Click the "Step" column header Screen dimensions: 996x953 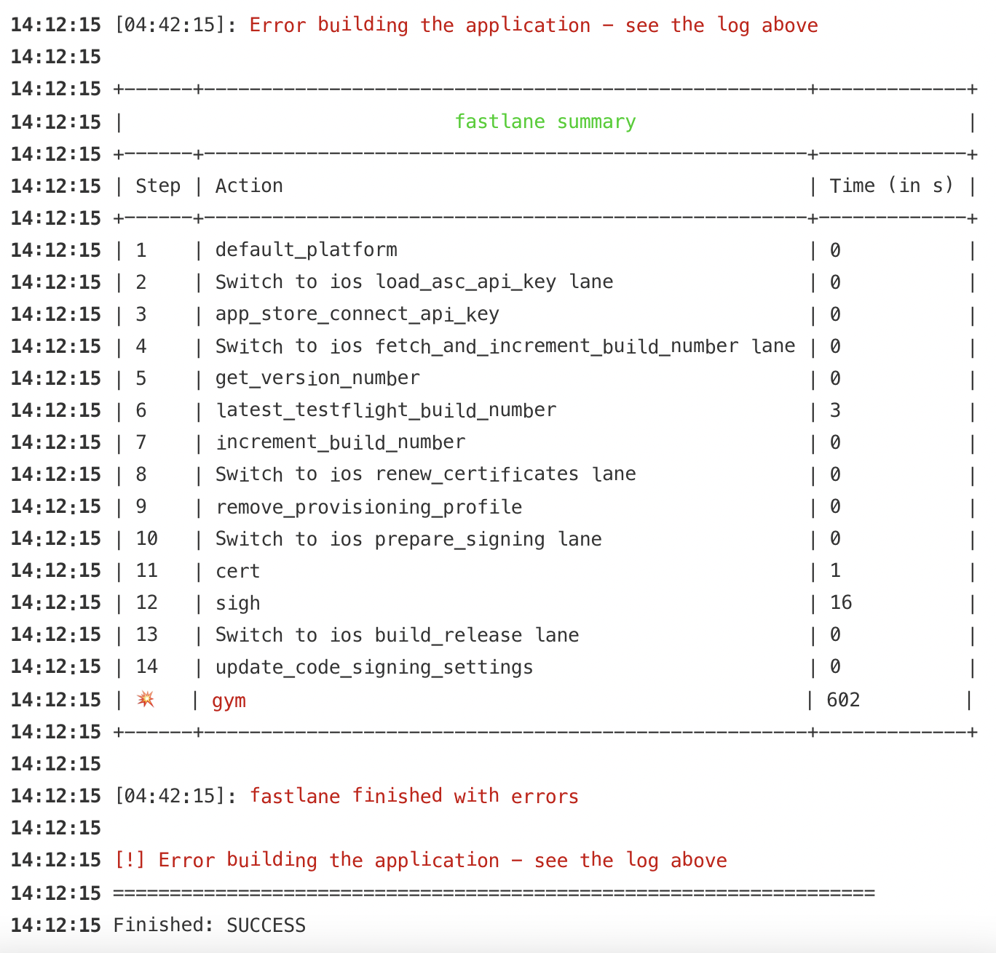(x=158, y=186)
